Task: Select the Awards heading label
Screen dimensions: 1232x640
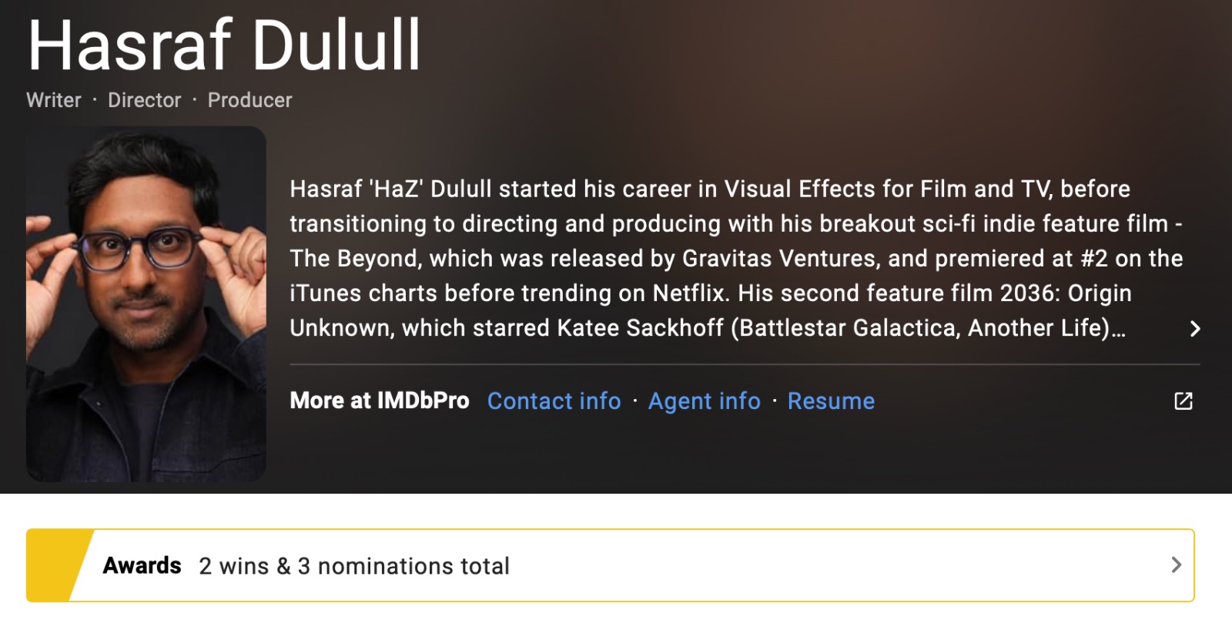Action: tap(142, 565)
